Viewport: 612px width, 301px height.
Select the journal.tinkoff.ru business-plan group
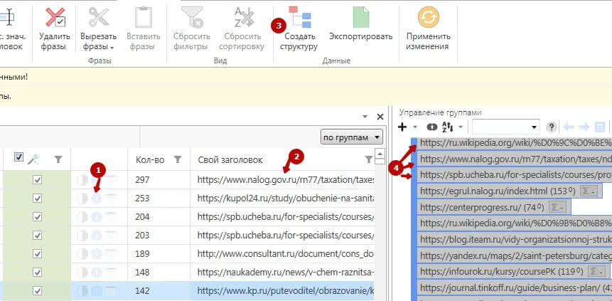point(515,287)
